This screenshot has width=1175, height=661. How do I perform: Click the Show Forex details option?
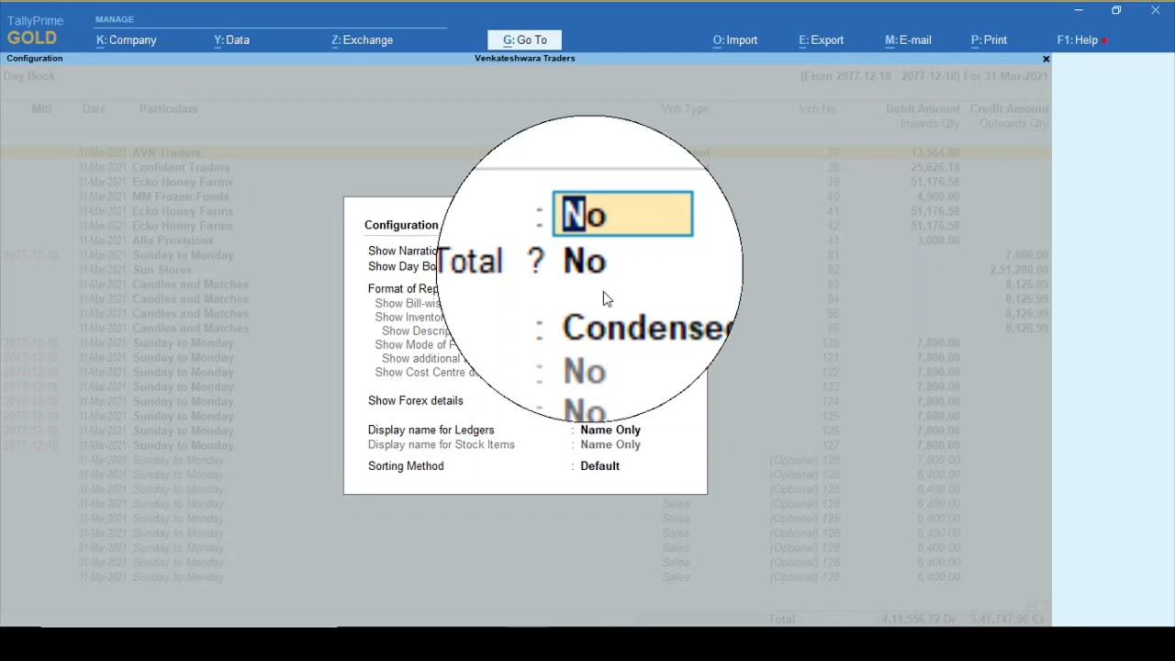coord(415,401)
